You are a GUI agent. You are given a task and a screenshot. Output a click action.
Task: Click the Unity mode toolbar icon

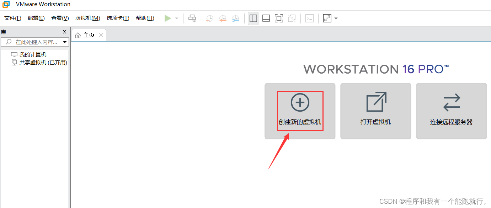(x=292, y=18)
